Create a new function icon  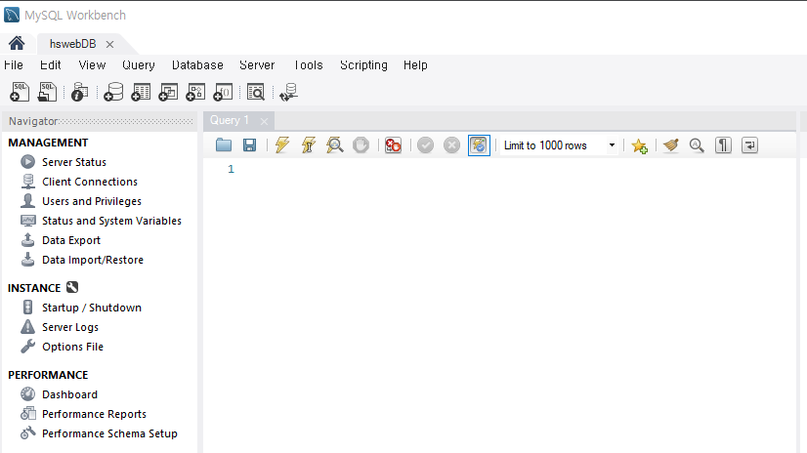(x=223, y=92)
